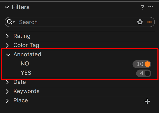Open orange advanced search options dots
Viewport: 159px width, 113px height.
[149, 22]
